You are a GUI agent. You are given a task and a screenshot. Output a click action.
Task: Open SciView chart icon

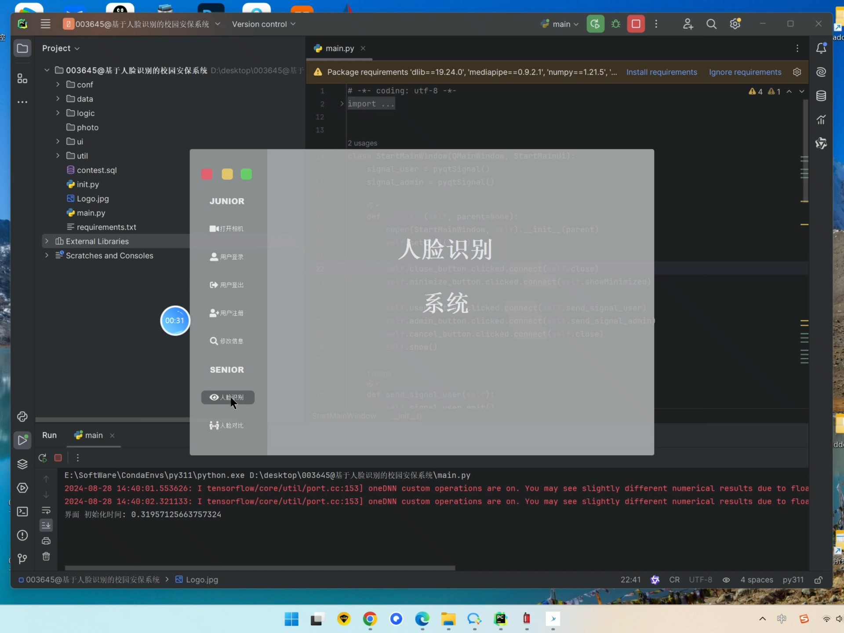click(x=821, y=120)
